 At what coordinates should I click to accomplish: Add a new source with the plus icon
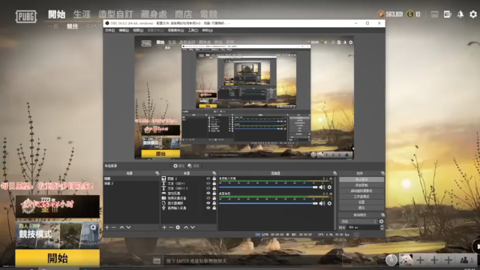point(164,227)
